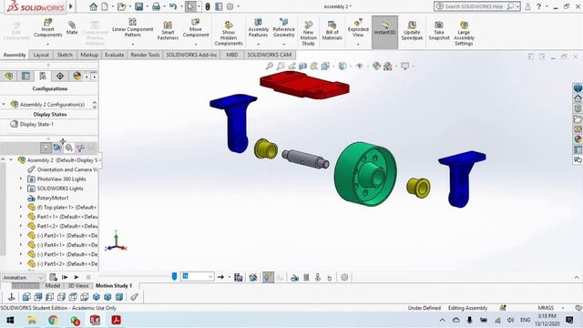The height and width of the screenshot is (328, 583).
Task: Switch to the Sketch tab
Action: 65,55
